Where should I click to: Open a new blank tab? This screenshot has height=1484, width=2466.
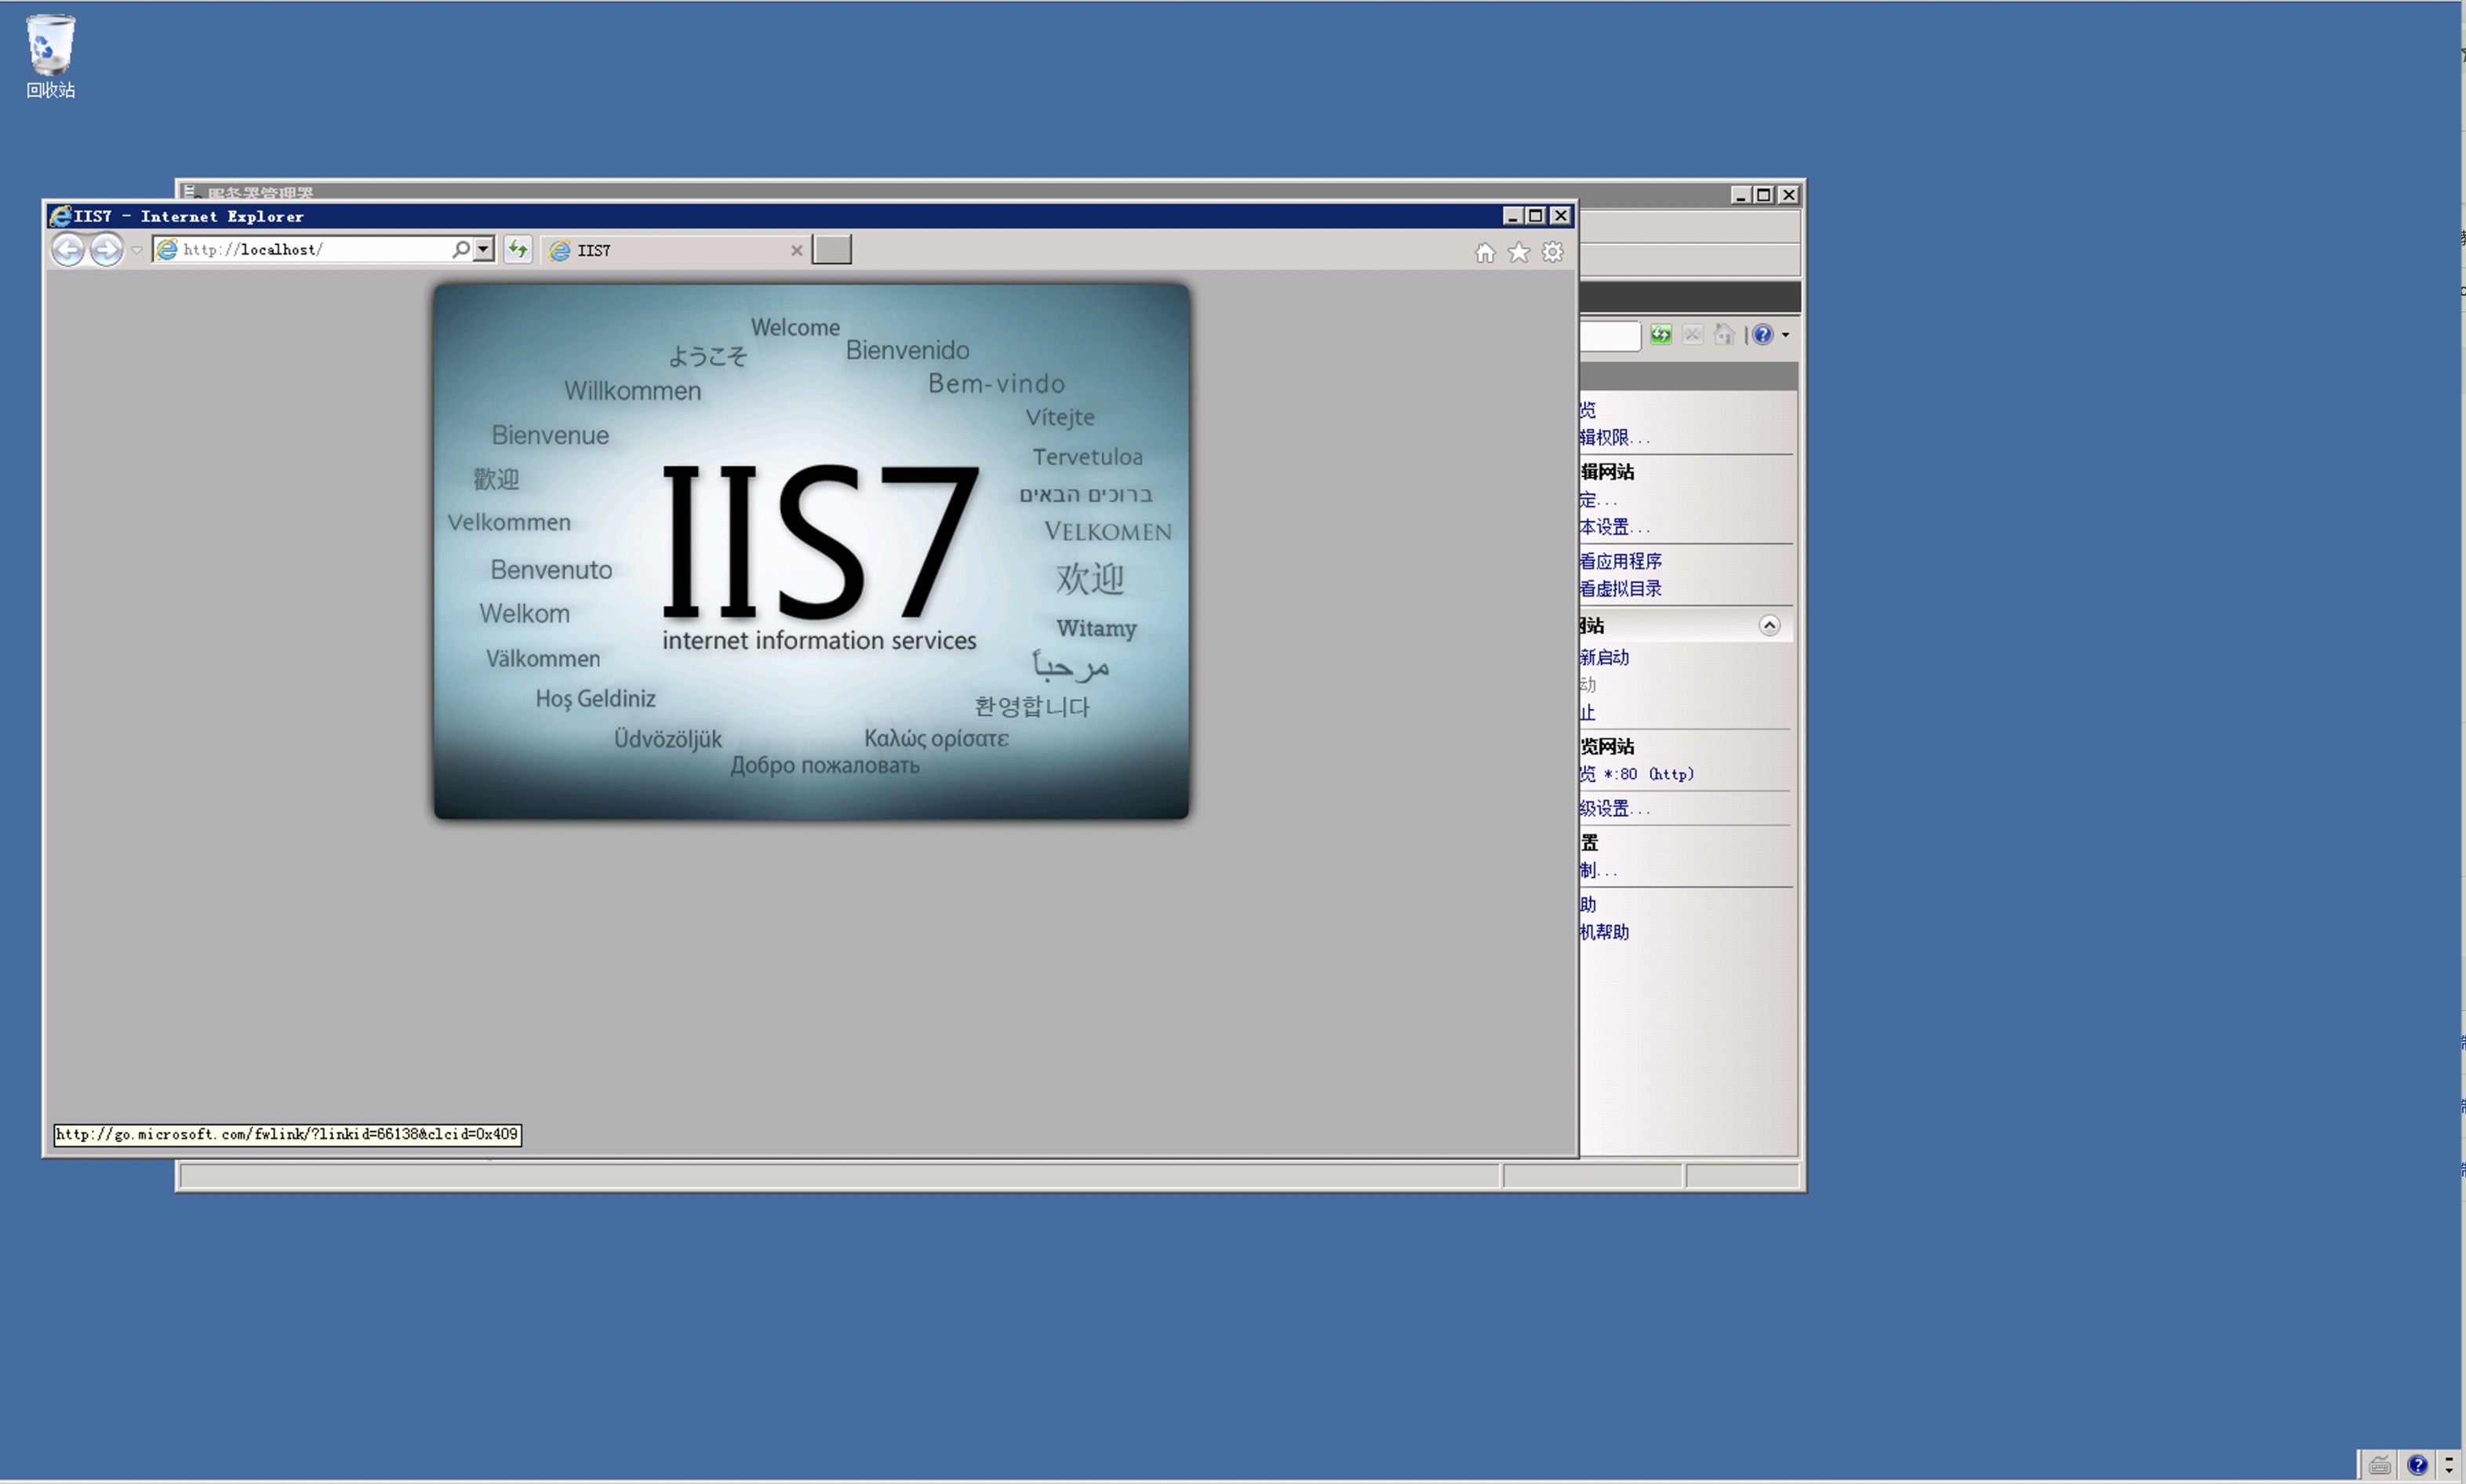point(831,250)
